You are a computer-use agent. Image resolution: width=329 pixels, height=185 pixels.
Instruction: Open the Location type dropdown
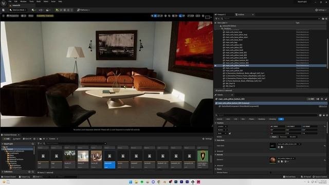click(222, 126)
